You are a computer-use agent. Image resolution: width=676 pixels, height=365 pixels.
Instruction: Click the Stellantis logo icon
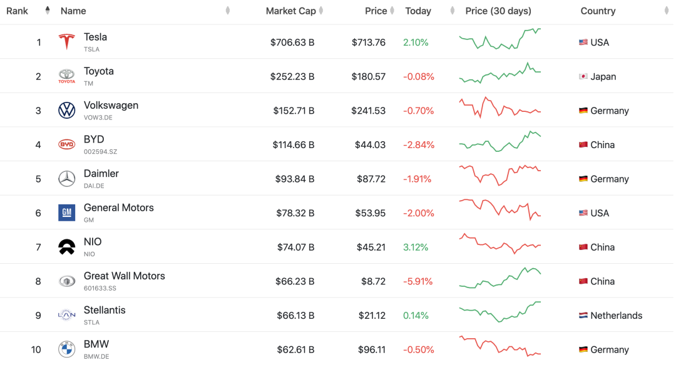click(66, 316)
